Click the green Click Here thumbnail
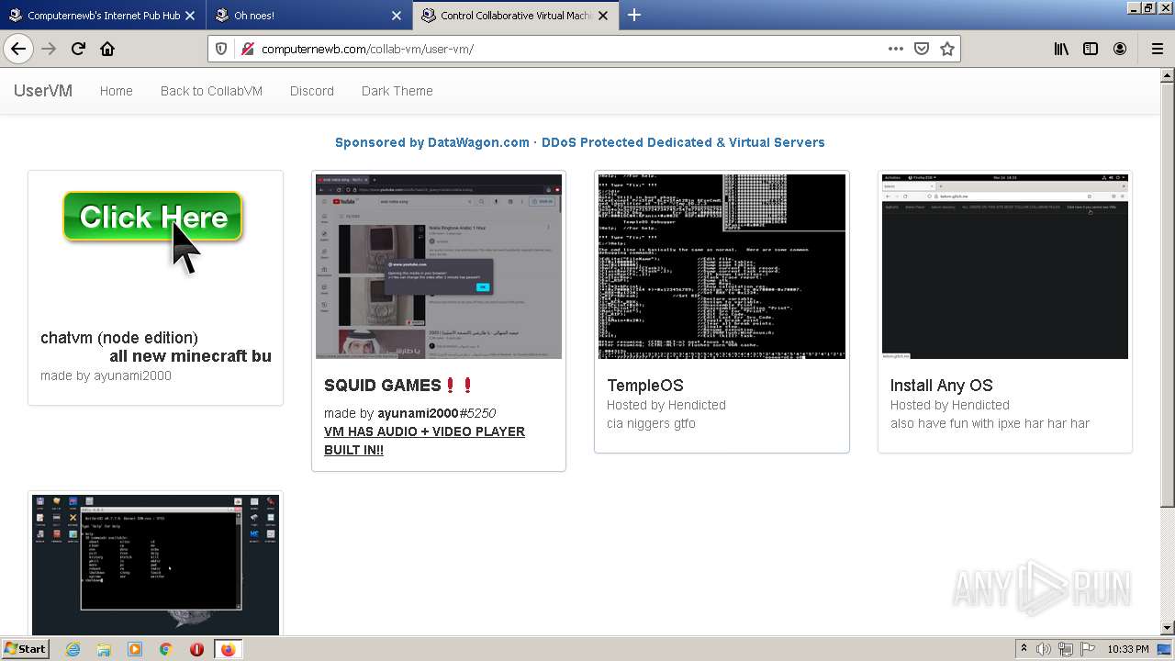 click(x=152, y=218)
